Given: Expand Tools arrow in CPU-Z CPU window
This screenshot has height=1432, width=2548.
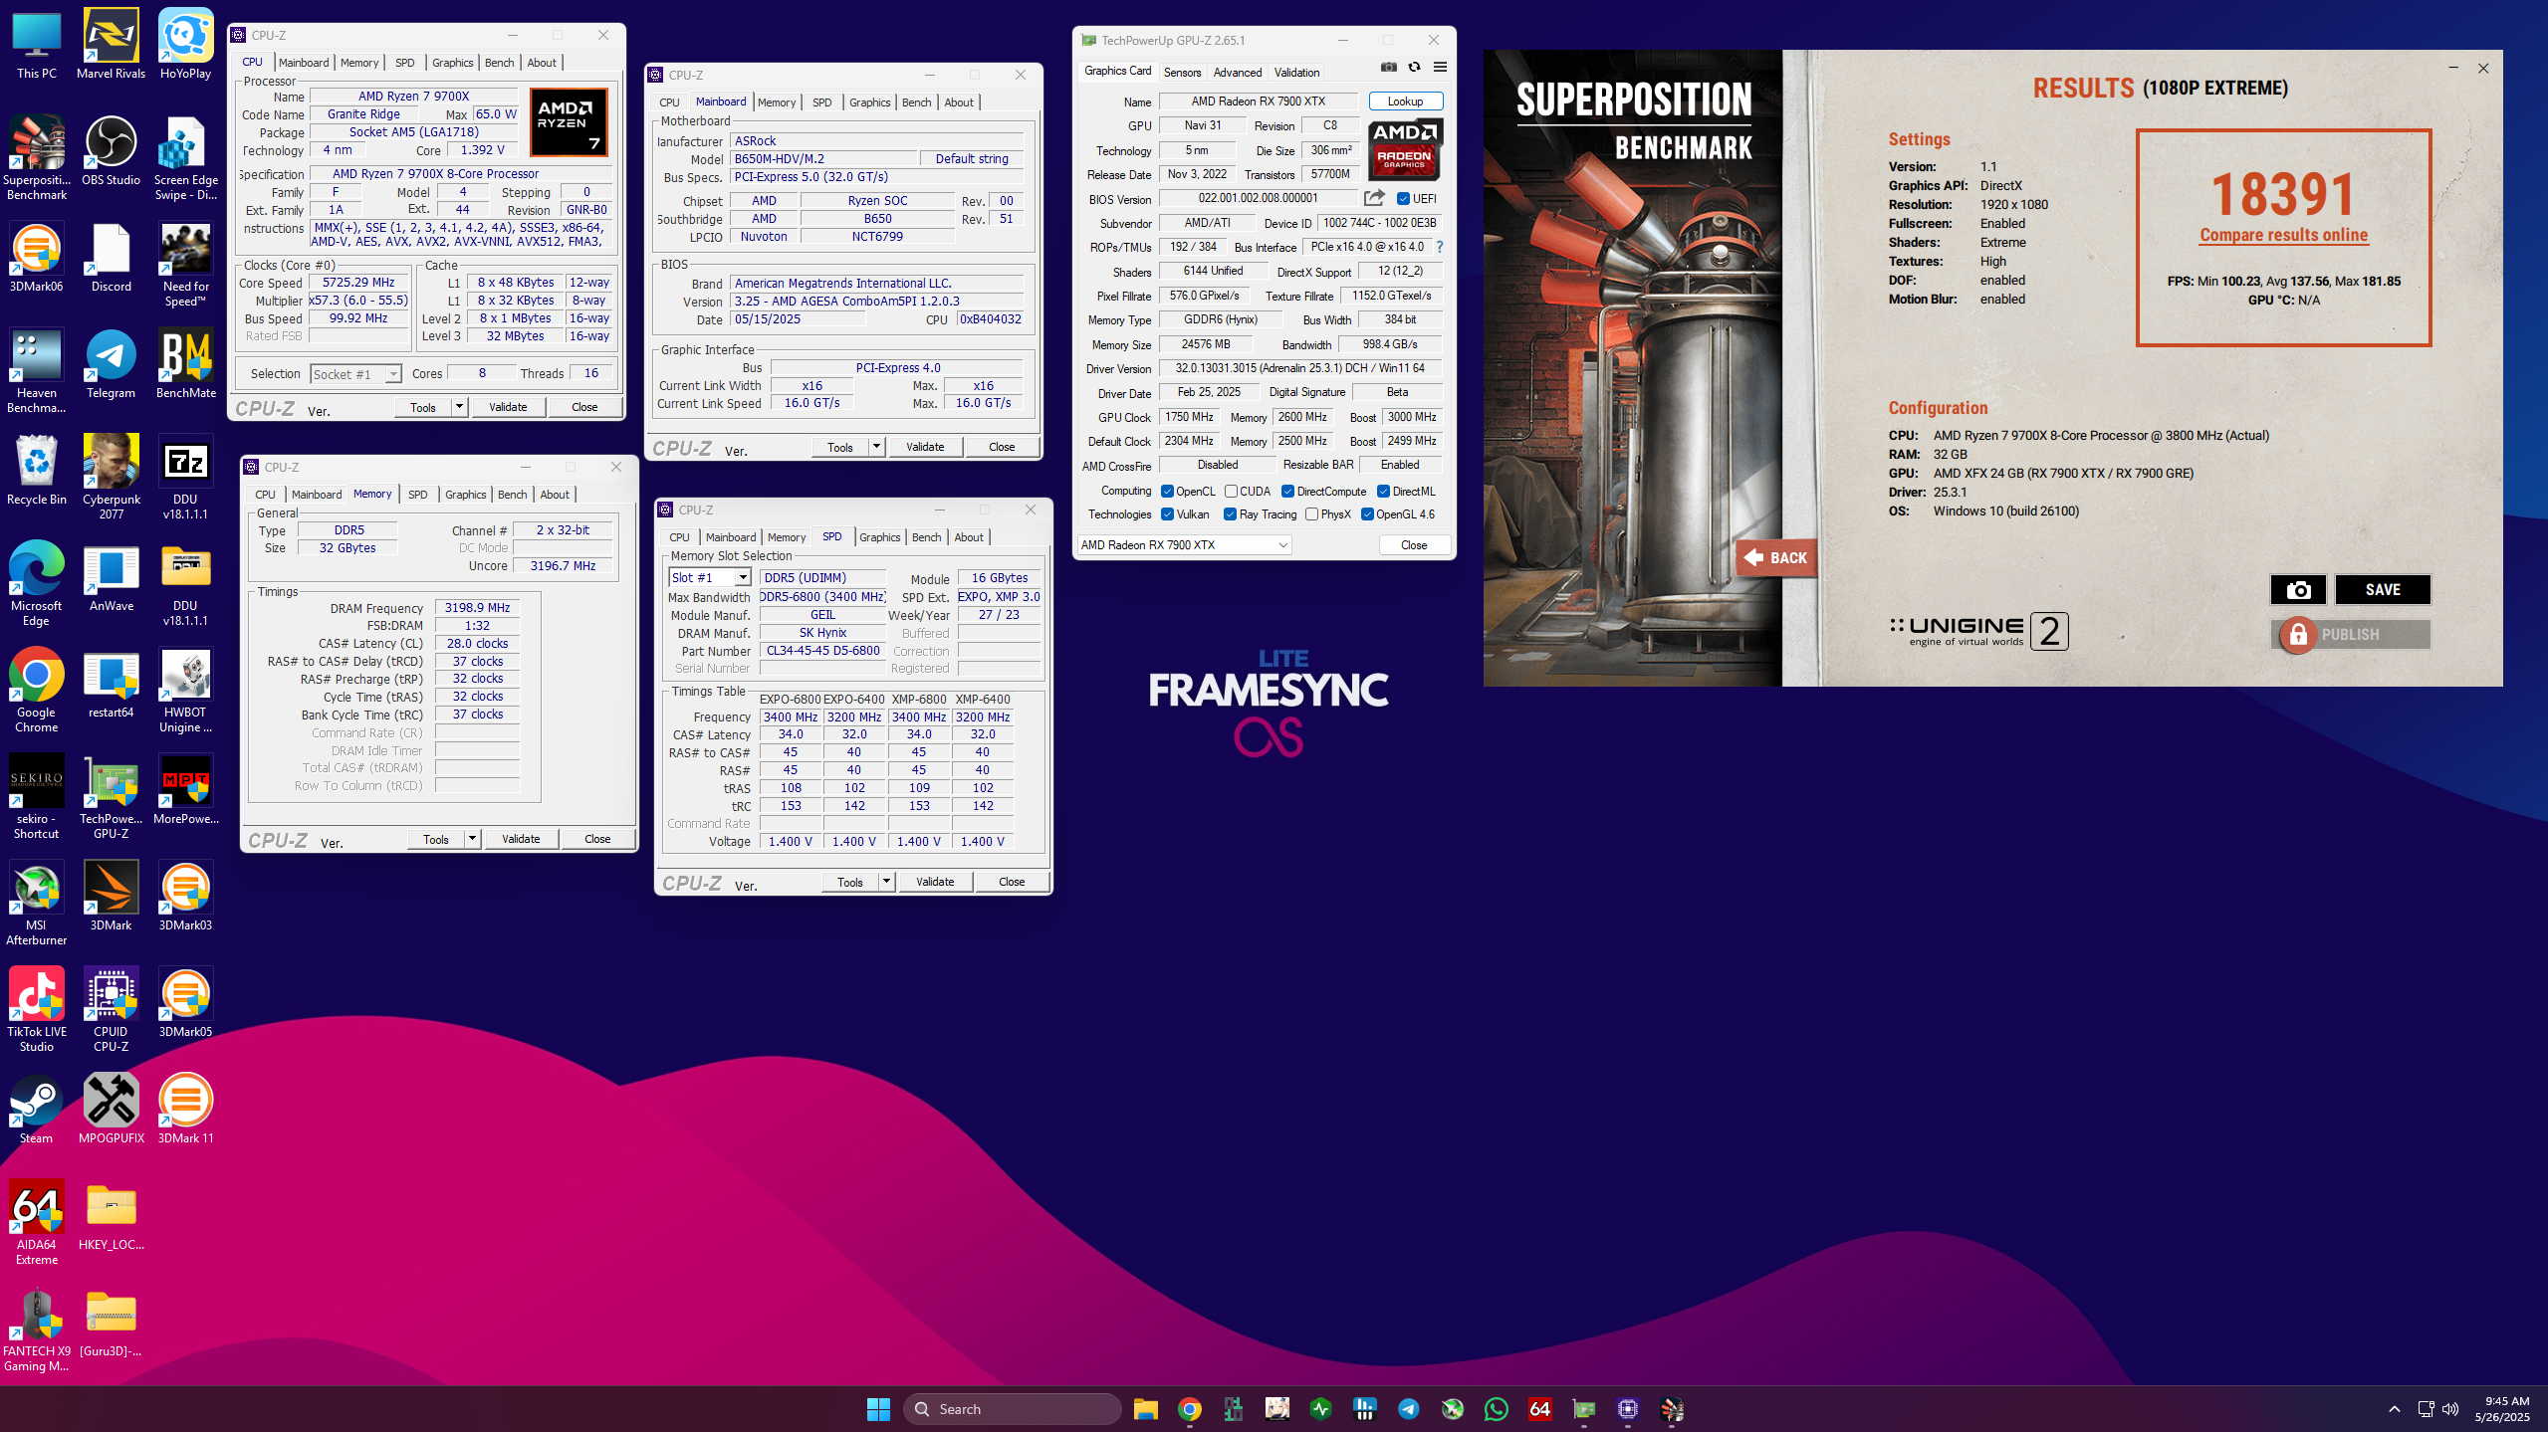Looking at the screenshot, I should (x=459, y=407).
